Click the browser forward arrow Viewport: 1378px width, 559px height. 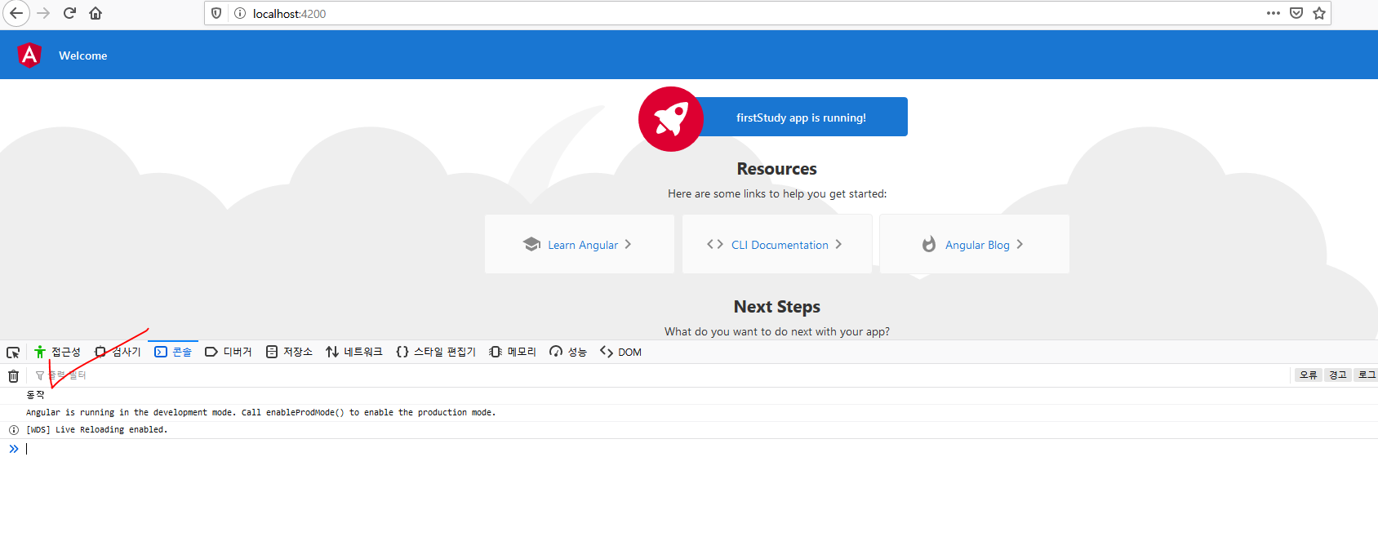pos(44,13)
